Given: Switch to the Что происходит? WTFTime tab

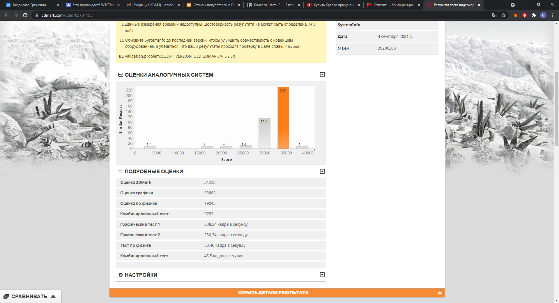Looking at the screenshot, I should pyautogui.click(x=93, y=5).
